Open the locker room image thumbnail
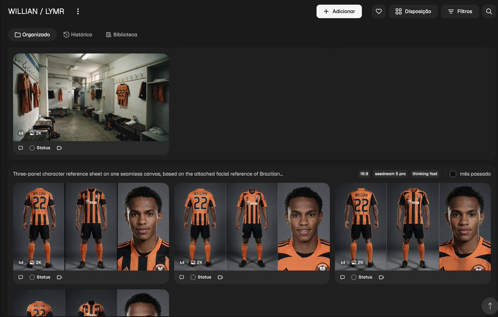 click(91, 97)
